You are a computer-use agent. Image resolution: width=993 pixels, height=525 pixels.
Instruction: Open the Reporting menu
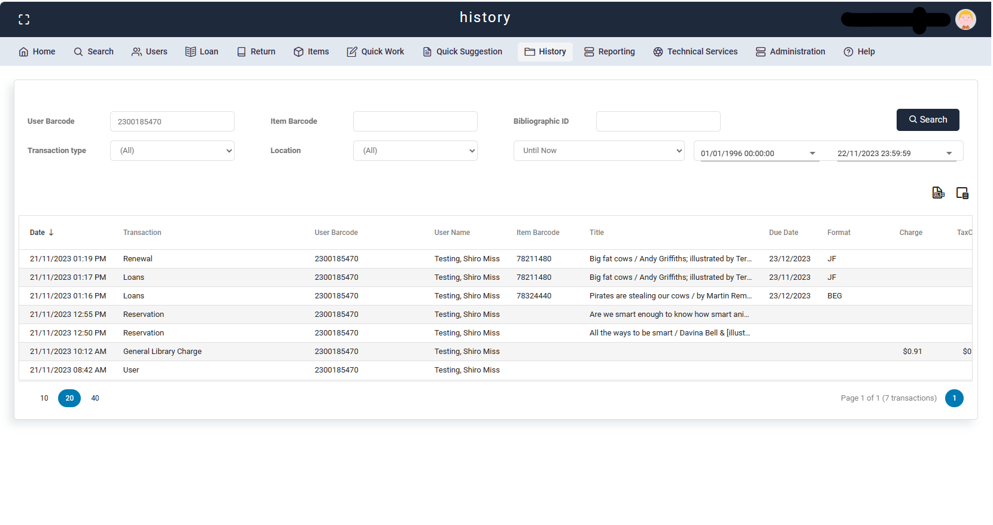[609, 51]
